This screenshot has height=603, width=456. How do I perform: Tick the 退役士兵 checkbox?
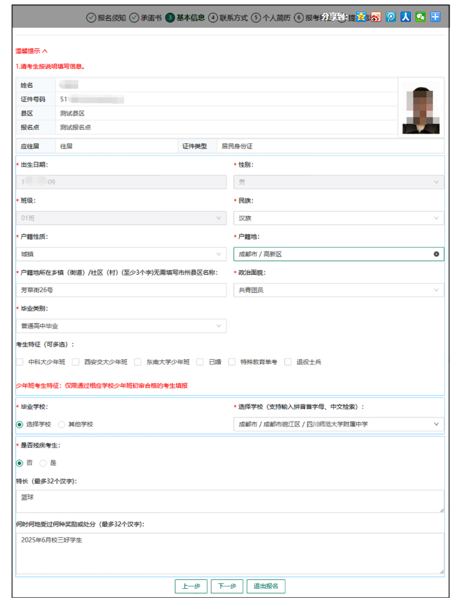[288, 362]
